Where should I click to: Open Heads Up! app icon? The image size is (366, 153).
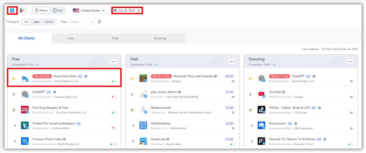(x=143, y=141)
